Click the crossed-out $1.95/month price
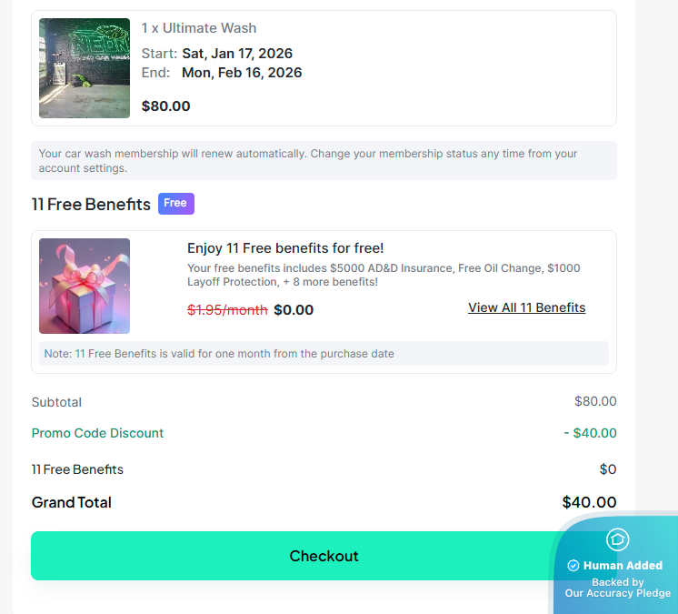Viewport: 678px width, 614px height. coord(227,310)
